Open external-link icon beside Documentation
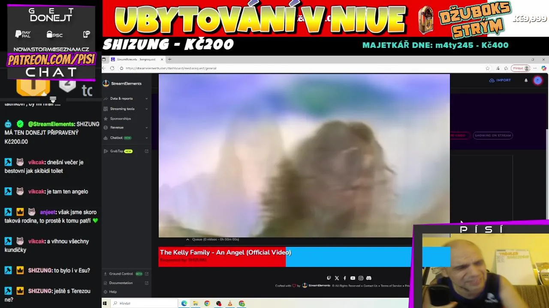The height and width of the screenshot is (308, 549). pos(147,283)
